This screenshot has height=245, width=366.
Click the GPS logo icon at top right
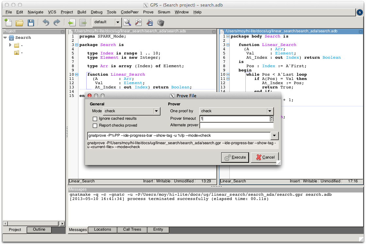click(x=360, y=12)
